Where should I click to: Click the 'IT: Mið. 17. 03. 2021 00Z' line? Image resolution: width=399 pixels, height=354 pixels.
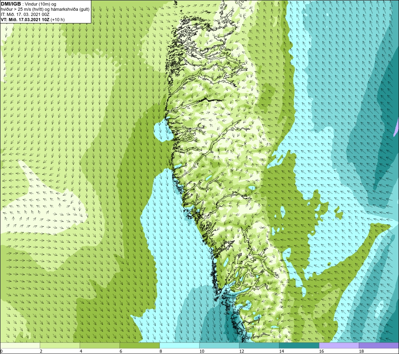point(25,14)
